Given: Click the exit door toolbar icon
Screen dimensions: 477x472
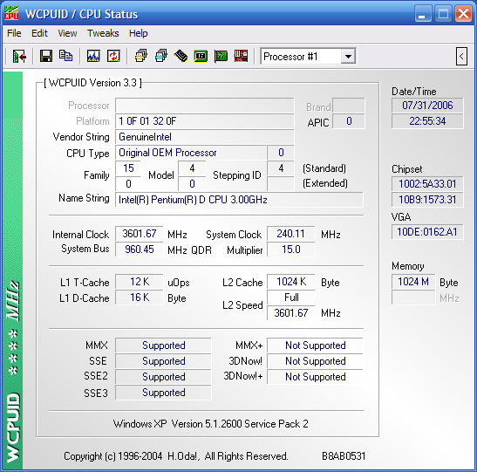Looking at the screenshot, I should (19, 57).
